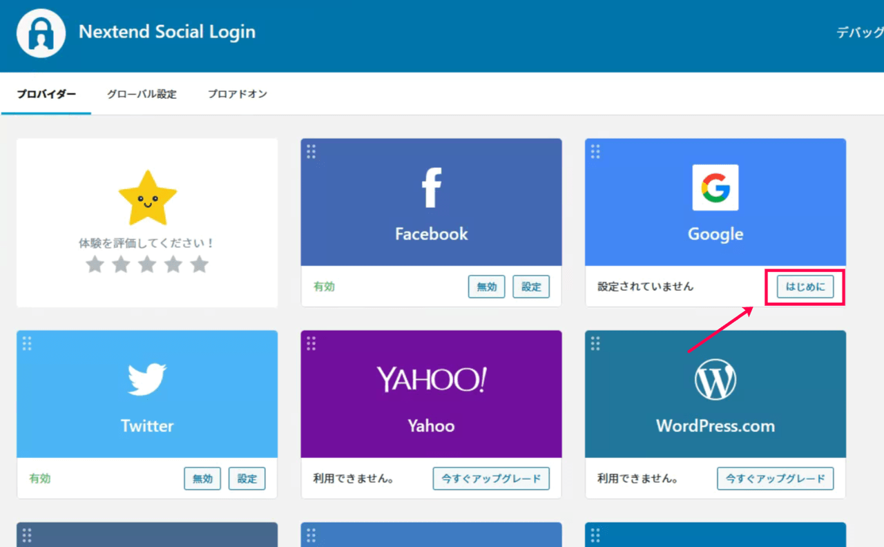Rate five stars in review card
This screenshot has height=547, width=884.
coord(200,265)
